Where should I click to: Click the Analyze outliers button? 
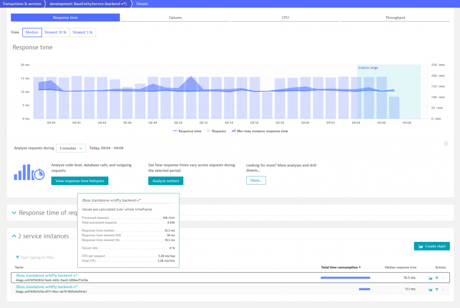[x=166, y=181]
